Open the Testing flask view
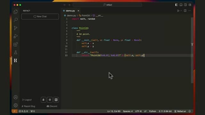The image size is (205, 115). (16, 52)
